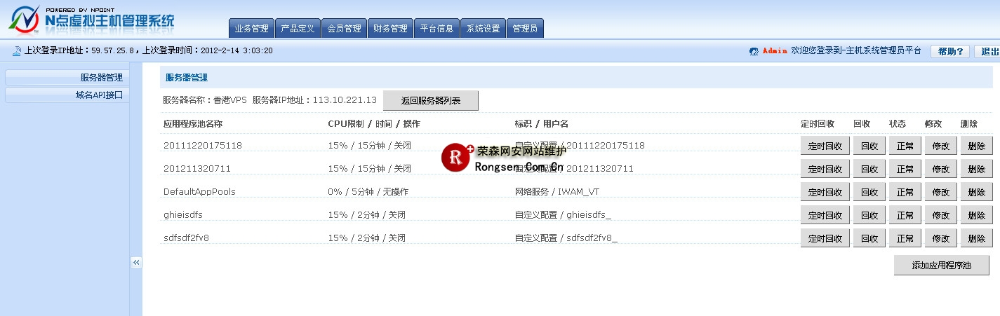
Task: Switch to the 产品定义 tab
Action: 298,29
